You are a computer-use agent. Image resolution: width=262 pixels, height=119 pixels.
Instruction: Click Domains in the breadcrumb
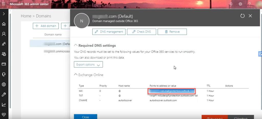pos(43,16)
